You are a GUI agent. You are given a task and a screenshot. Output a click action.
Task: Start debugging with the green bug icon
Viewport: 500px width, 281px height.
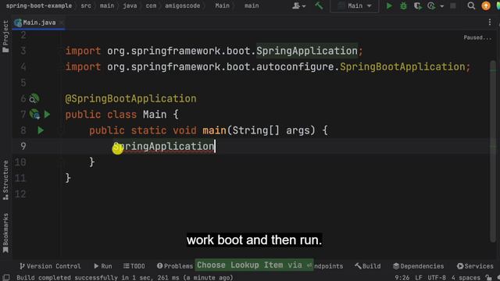(403, 5)
